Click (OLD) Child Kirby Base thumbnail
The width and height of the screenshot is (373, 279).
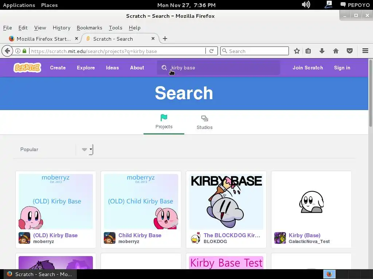pyautogui.click(x=141, y=201)
